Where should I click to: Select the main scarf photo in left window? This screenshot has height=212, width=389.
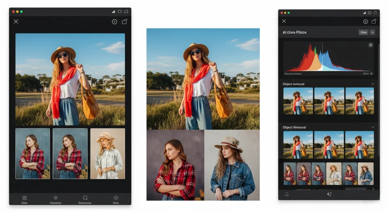70,79
